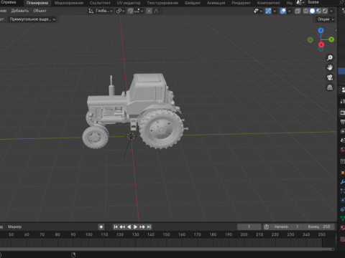The image size is (345, 258).
Task: Select the Планировка workspace tab
Action: [x=37, y=3]
